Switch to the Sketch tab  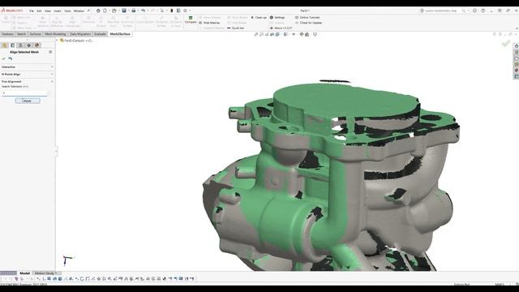click(x=21, y=34)
